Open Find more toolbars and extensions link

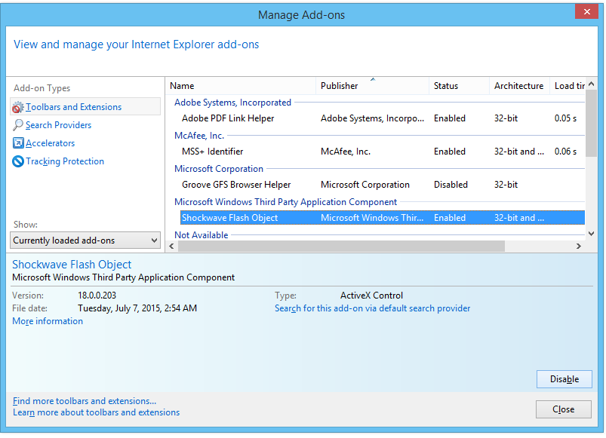click(85, 401)
